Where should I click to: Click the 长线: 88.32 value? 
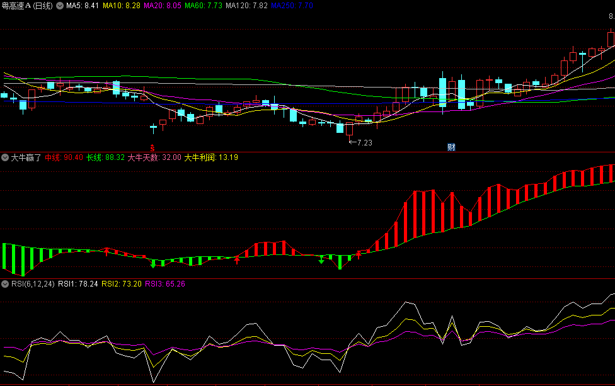(x=105, y=157)
